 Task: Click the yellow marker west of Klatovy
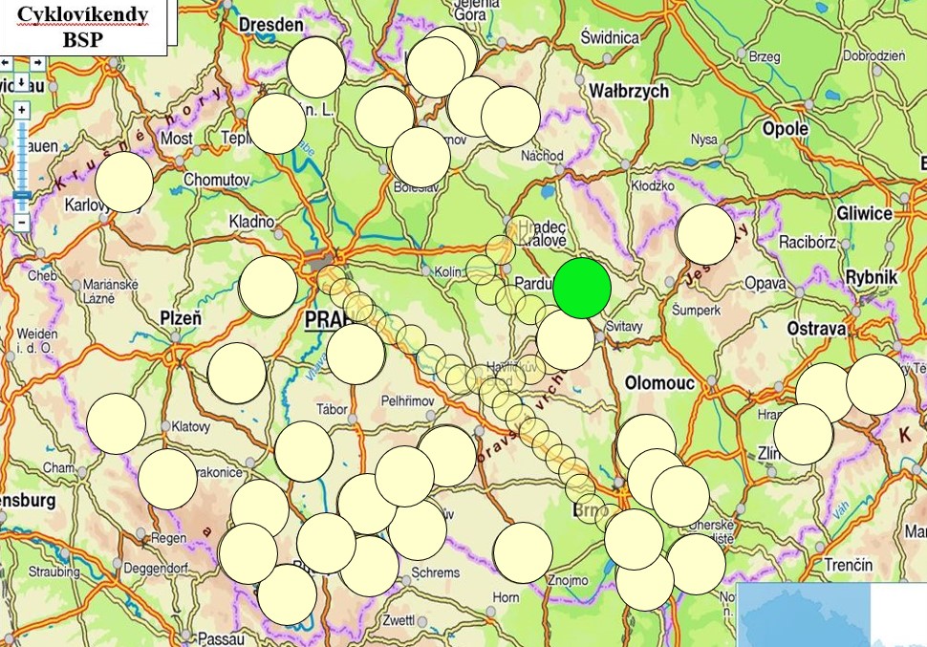click(x=117, y=423)
